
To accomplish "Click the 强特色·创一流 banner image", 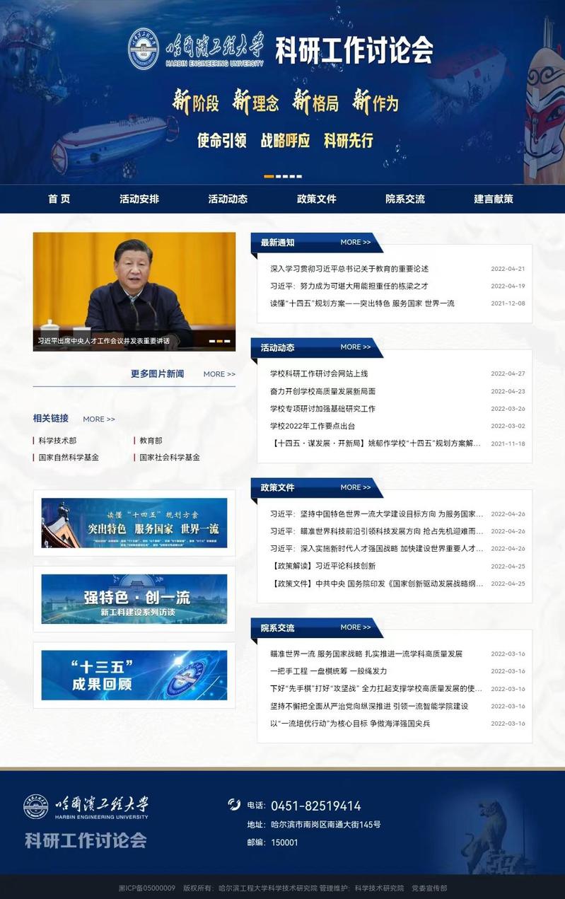I will tap(134, 598).
